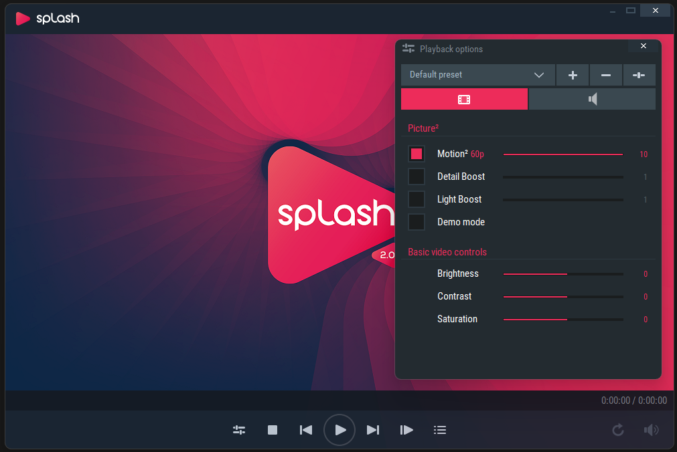Reset preset using the slider-reset icon
This screenshot has height=452, width=677.
click(x=639, y=75)
